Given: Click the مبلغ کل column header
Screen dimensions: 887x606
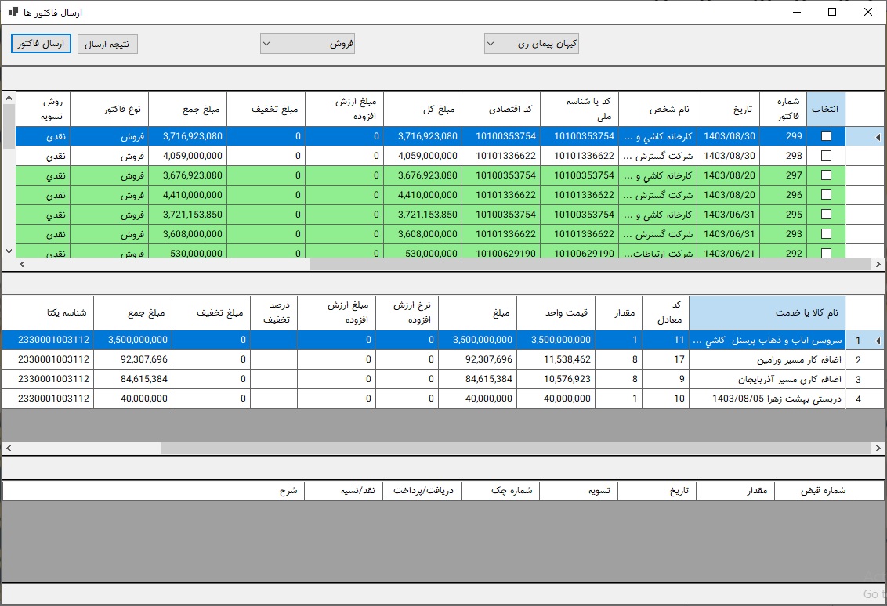Looking at the screenshot, I should click(423, 109).
